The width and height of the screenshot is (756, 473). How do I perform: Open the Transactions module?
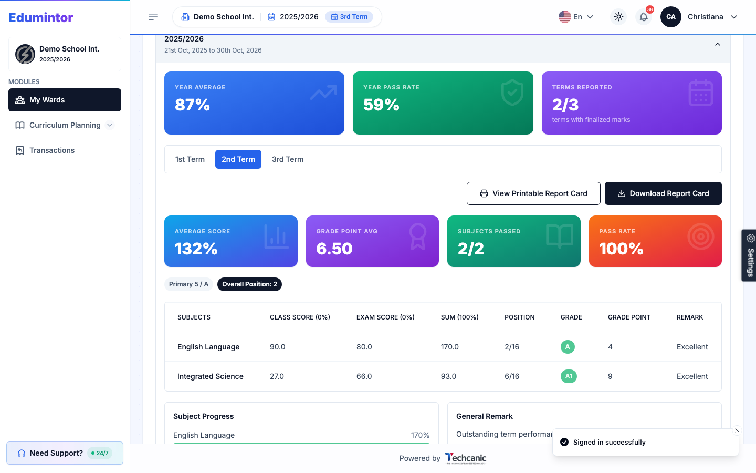pos(65,150)
